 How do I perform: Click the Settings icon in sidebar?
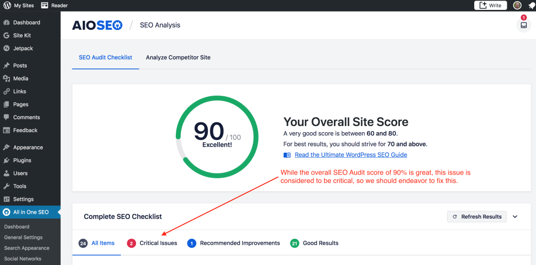6,199
